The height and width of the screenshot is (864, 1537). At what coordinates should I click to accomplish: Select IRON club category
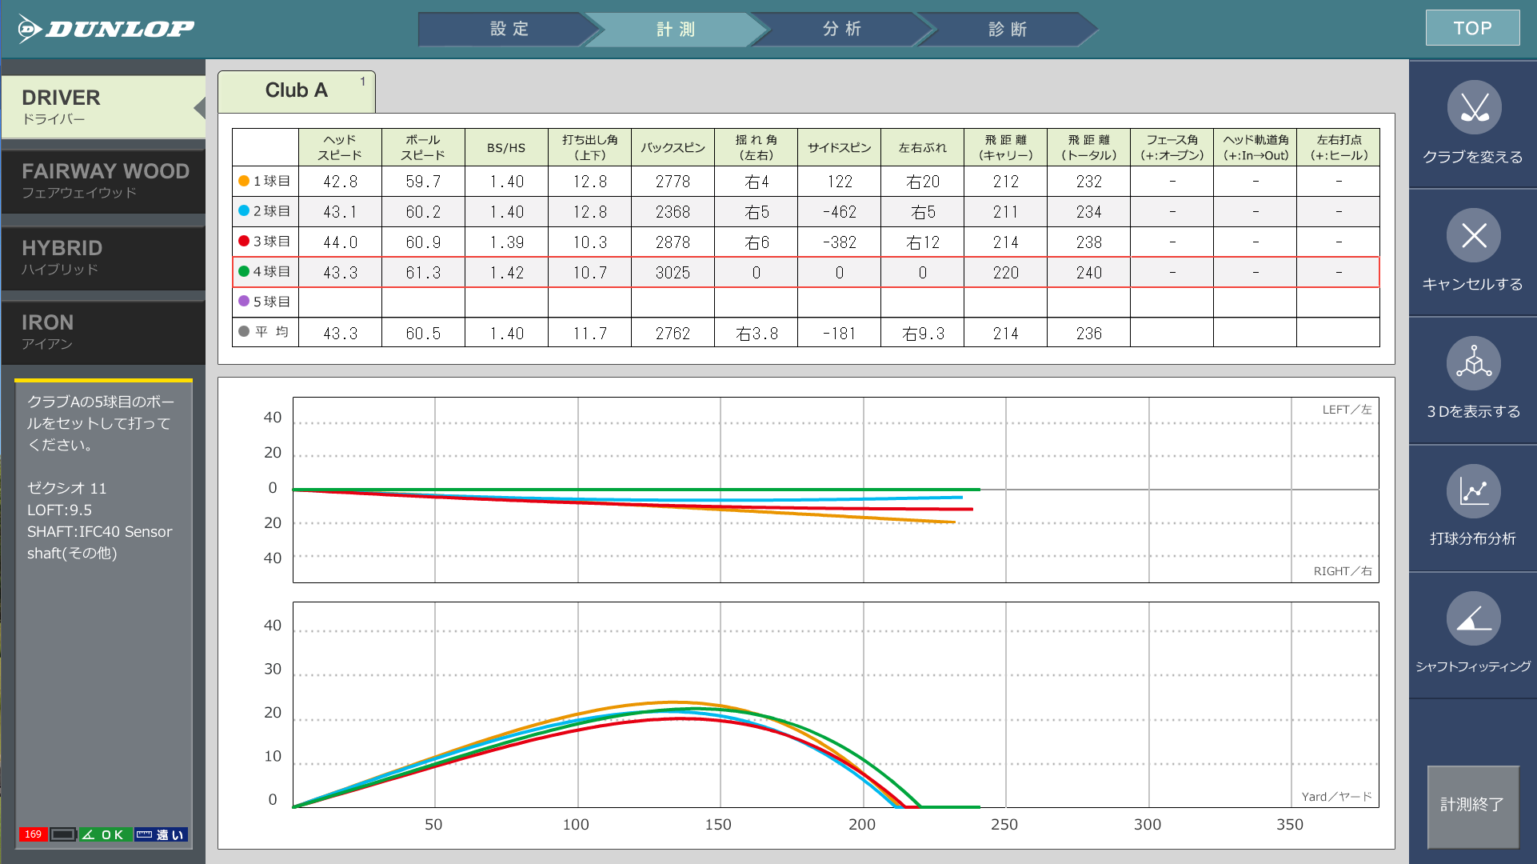(x=103, y=331)
